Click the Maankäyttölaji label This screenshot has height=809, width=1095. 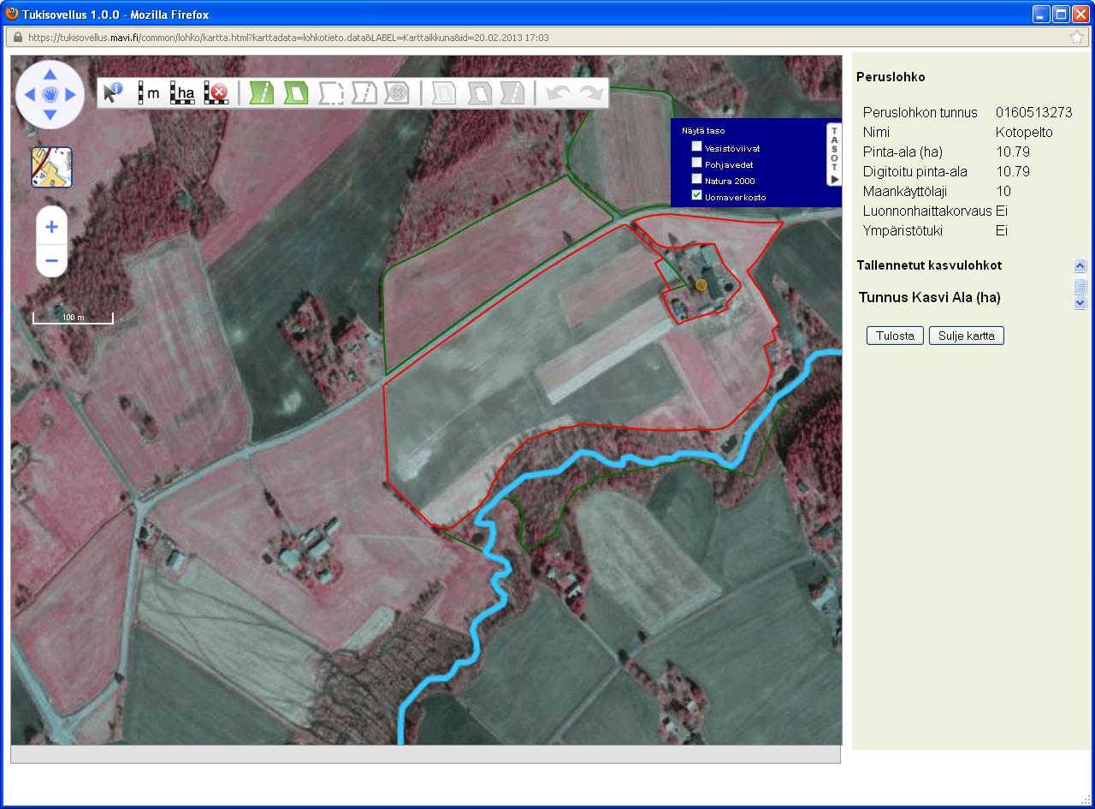click(905, 191)
